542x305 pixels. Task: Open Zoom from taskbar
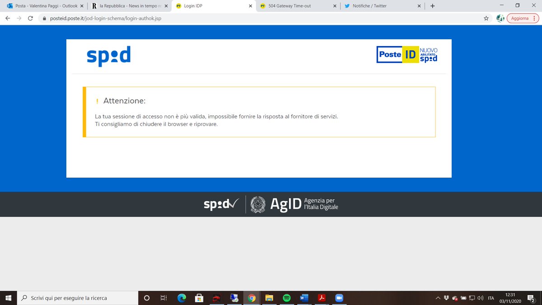point(339,298)
